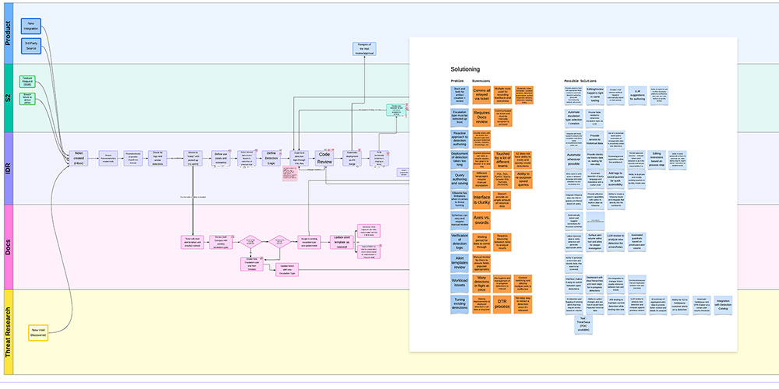
Task: Select the 'Assign to existing escalation type' box
Action: click(x=309, y=242)
